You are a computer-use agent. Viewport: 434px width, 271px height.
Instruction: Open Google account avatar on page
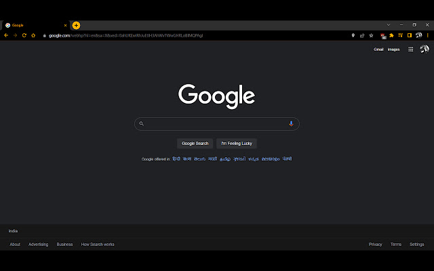pyautogui.click(x=425, y=49)
